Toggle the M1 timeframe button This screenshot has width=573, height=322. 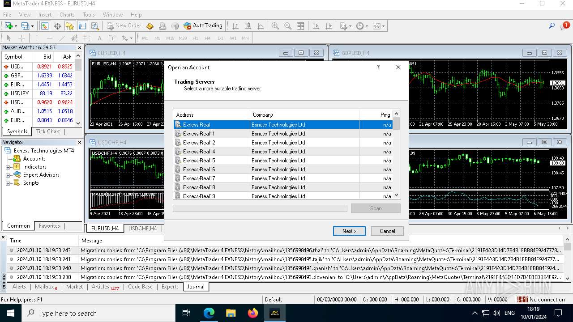tap(145, 38)
